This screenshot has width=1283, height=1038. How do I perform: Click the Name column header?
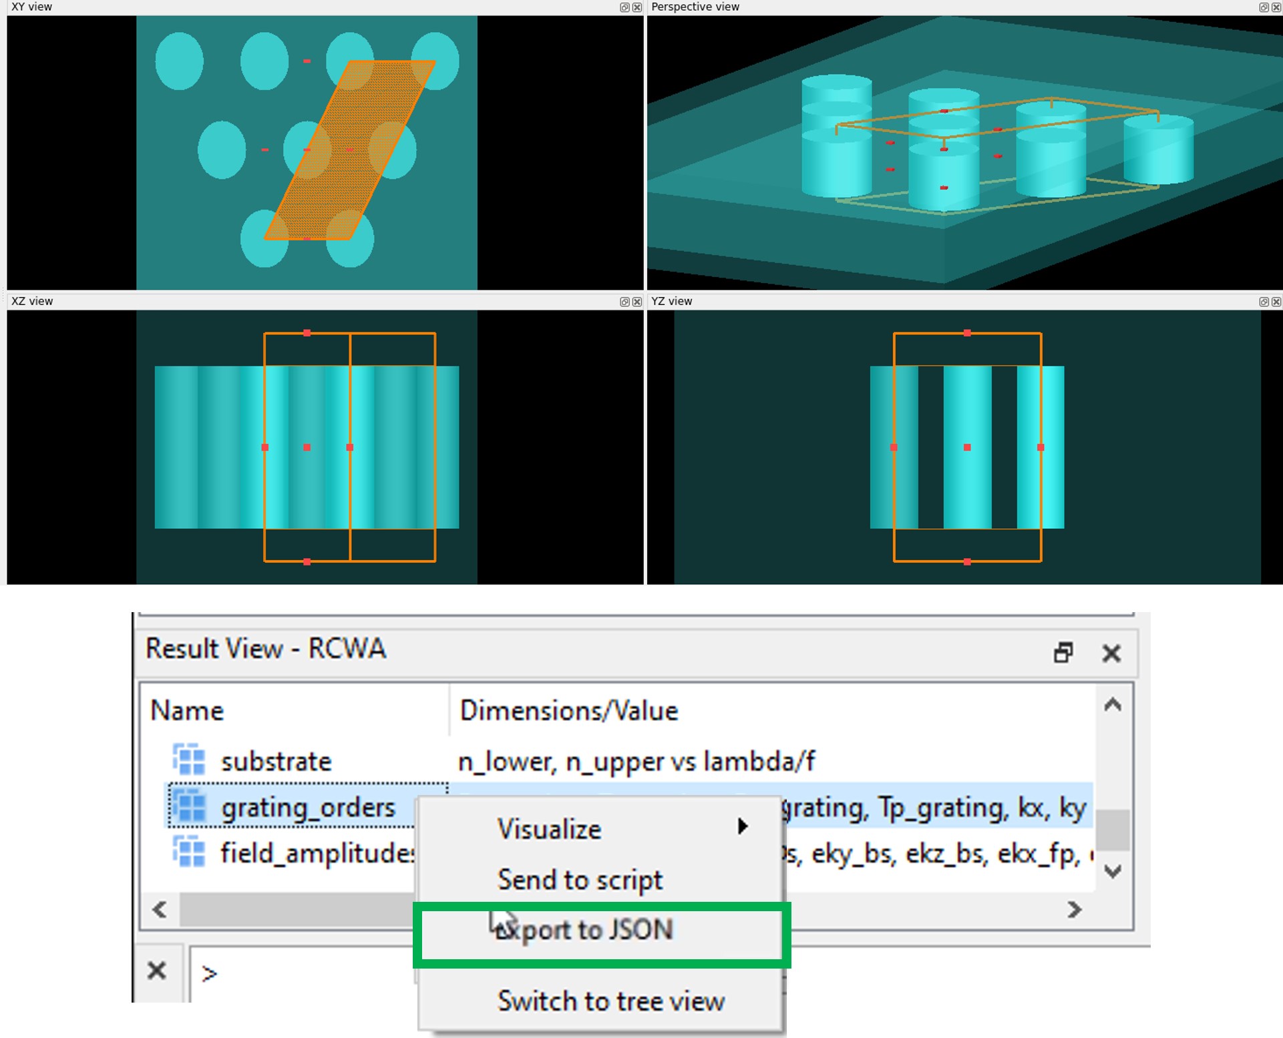click(x=187, y=711)
